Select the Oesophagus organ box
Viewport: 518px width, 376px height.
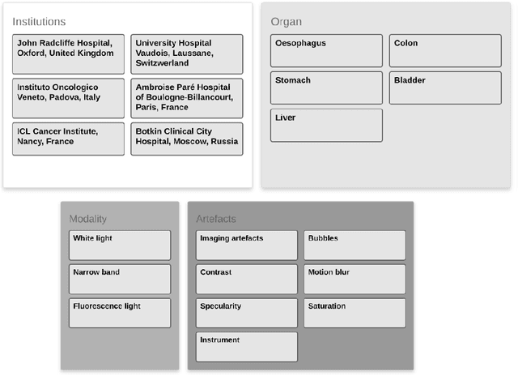click(326, 51)
